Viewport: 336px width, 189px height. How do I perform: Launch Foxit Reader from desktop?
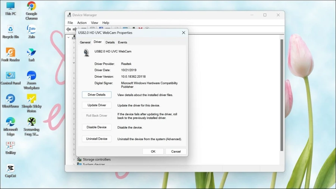pyautogui.click(x=10, y=55)
